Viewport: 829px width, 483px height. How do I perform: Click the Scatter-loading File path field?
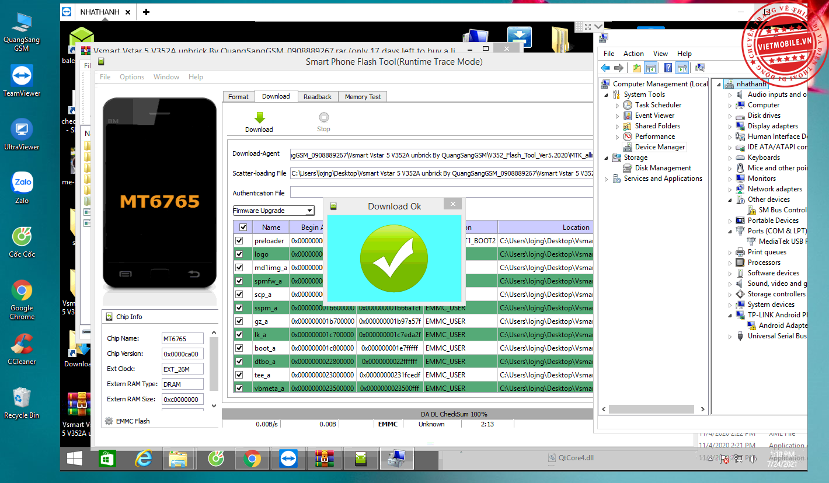coord(442,173)
